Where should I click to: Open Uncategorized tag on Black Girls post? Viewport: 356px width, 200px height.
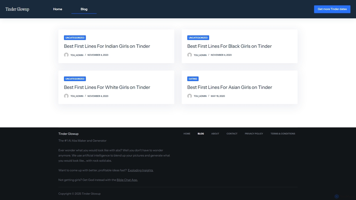click(x=198, y=38)
